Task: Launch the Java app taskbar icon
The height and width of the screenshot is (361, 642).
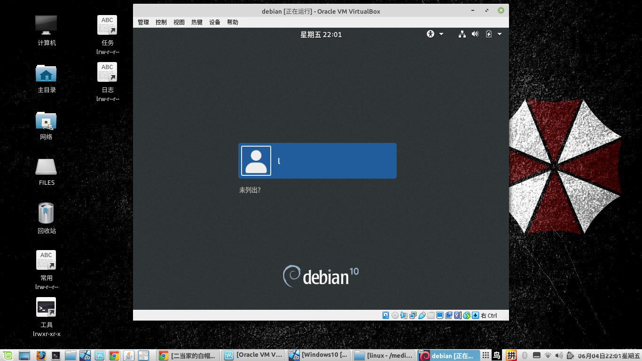Action: click(x=128, y=356)
